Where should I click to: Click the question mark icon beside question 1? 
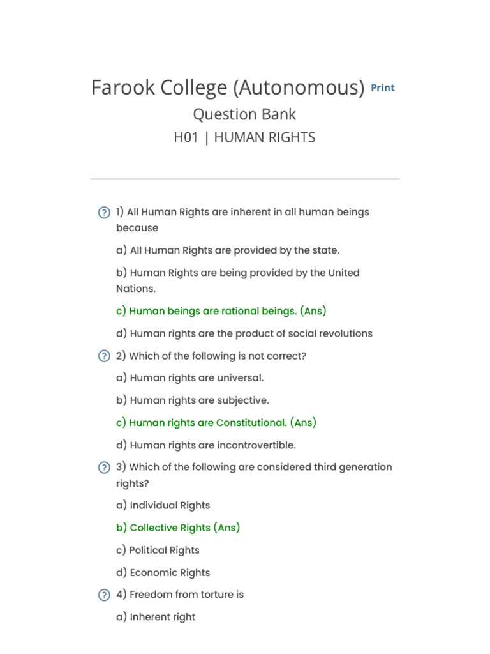click(x=104, y=213)
